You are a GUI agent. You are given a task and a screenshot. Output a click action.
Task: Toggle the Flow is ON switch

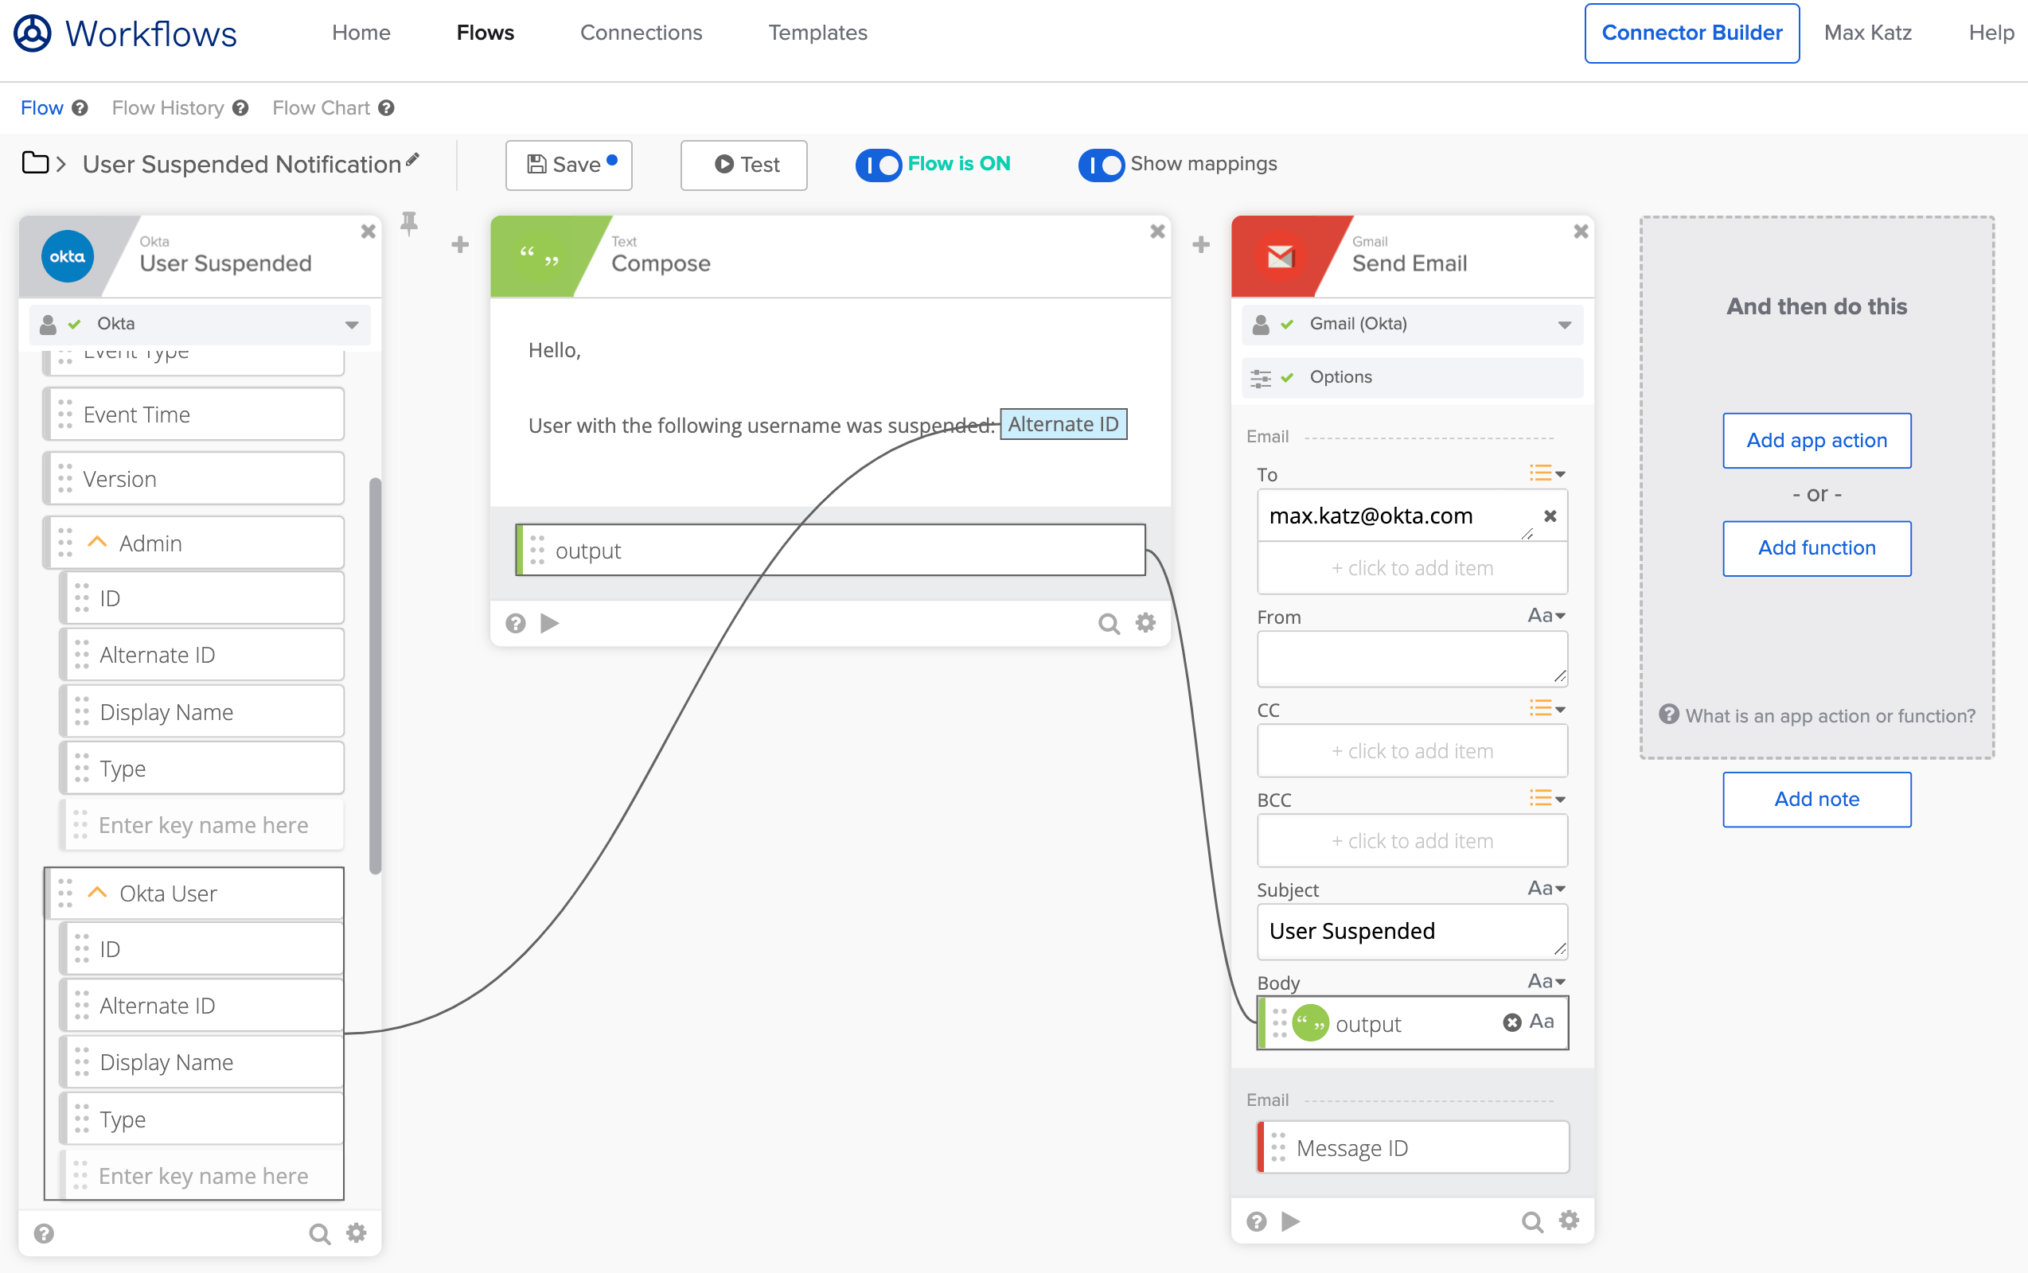tap(879, 164)
